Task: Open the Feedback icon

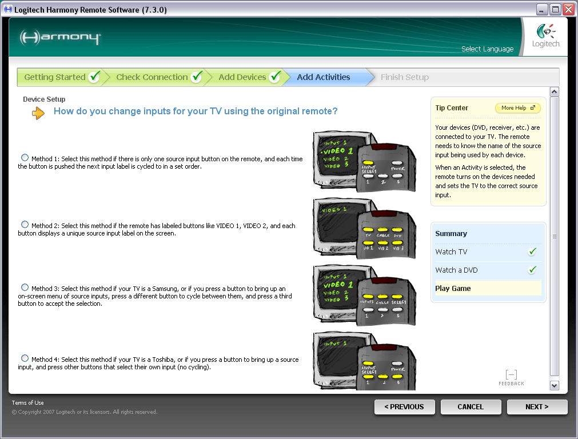Action: (x=511, y=378)
